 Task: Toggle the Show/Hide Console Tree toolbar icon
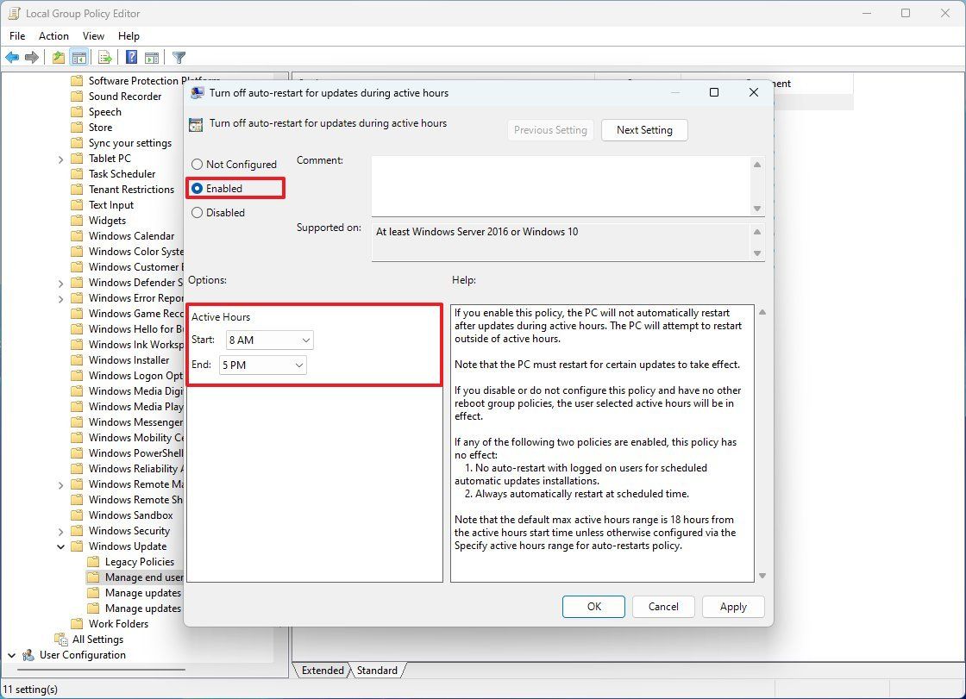pos(79,57)
